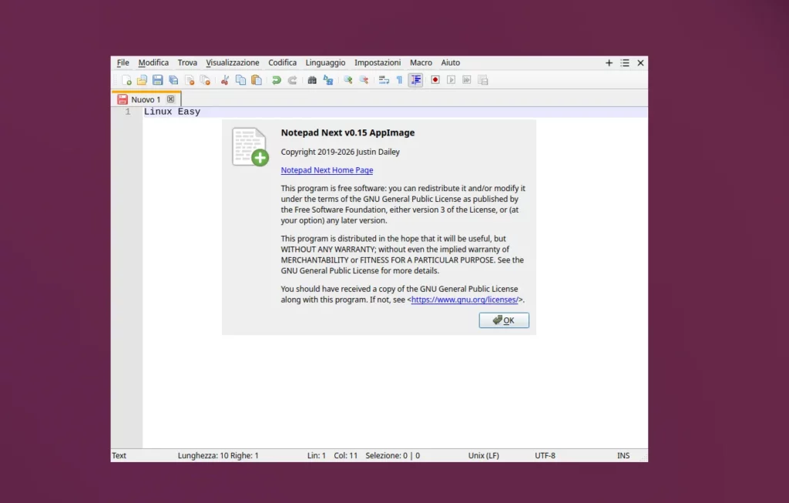Image resolution: width=789 pixels, height=503 pixels.
Task: Open the Visualizzazione menu
Action: point(233,63)
